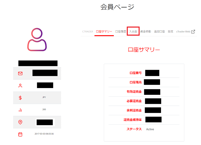Image resolution: width=201 pixels, height=145 pixels.
Task: Click the 口座番号 account number label
Action: [x=135, y=73]
